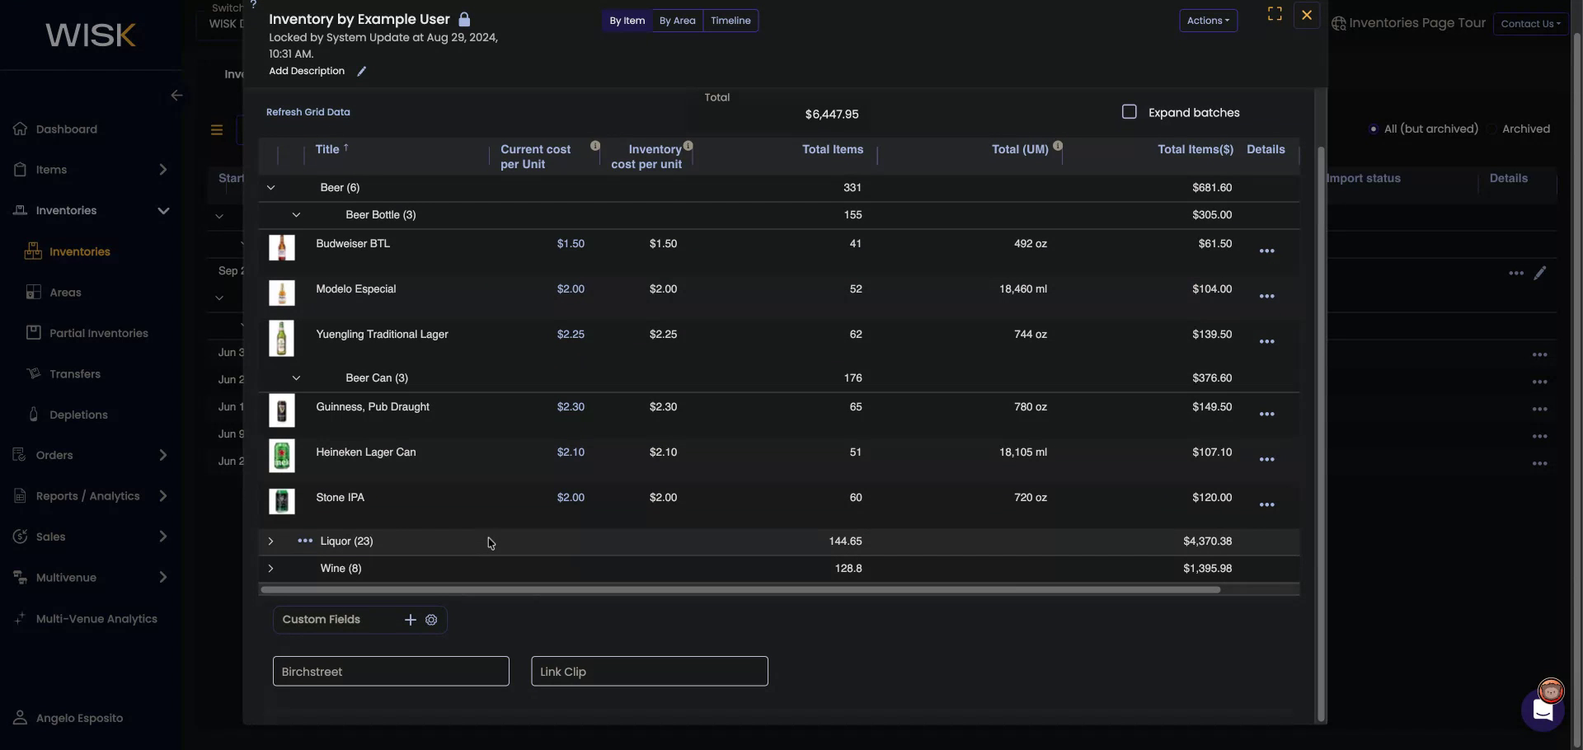The height and width of the screenshot is (750, 1583).
Task: Click the Birchstreet custom field input
Action: tap(391, 671)
